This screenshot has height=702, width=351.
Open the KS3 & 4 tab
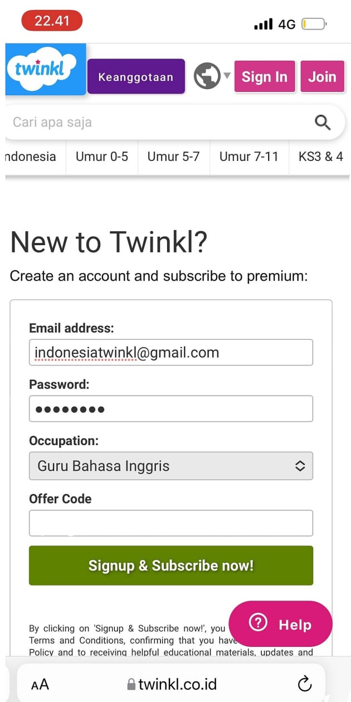[x=320, y=157]
